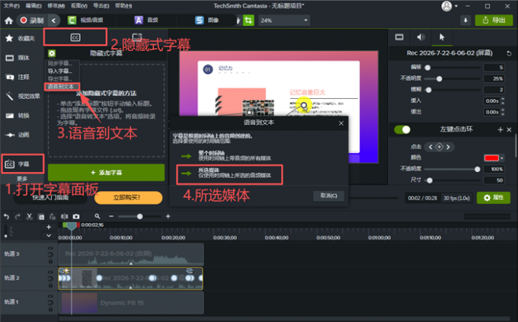Viewport: 518px width, 322px height.
Task: Remove the 左键点击环 effect with the X
Action: point(509,130)
